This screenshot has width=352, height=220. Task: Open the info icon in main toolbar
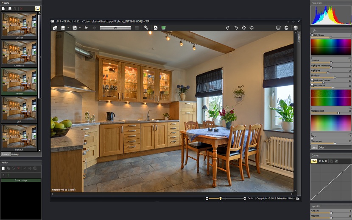[x=296, y=28]
